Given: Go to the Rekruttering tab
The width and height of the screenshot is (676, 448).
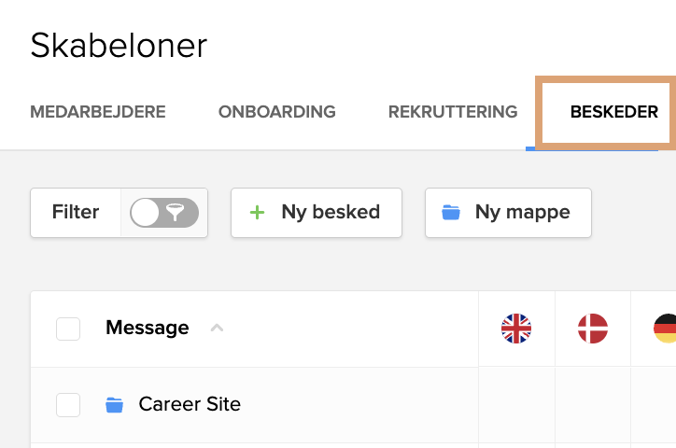Looking at the screenshot, I should click(x=453, y=112).
